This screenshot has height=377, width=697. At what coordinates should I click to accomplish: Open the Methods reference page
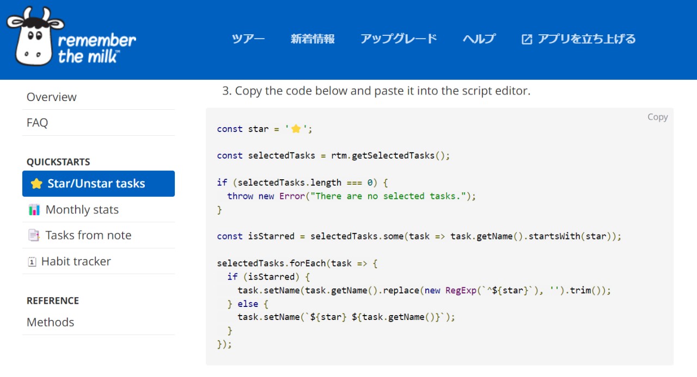pos(51,322)
